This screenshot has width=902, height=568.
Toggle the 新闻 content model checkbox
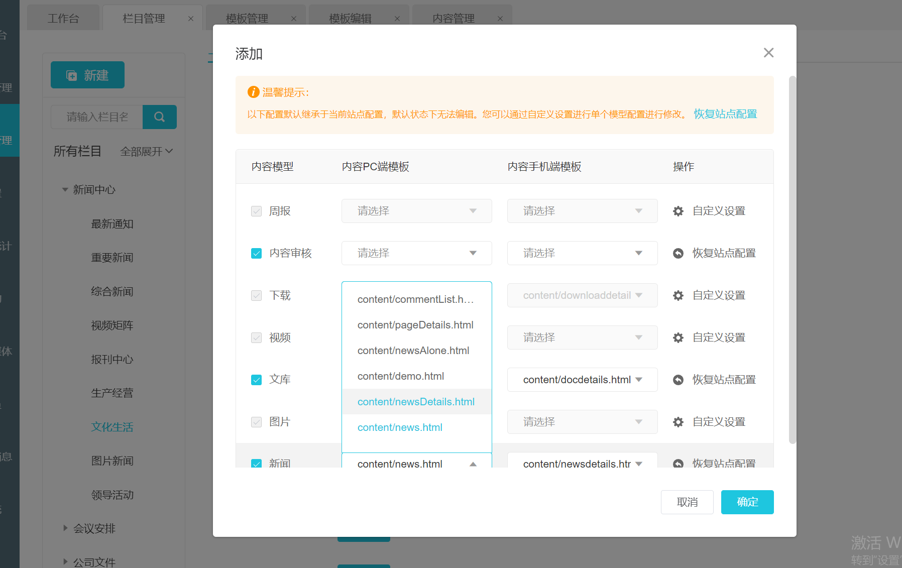pos(256,463)
